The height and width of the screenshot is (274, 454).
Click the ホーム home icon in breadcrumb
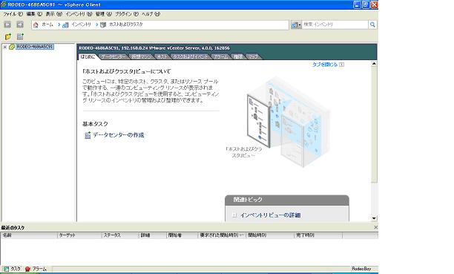(36, 25)
